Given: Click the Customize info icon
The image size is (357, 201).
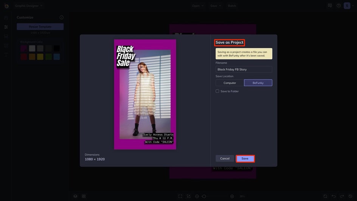Looking at the screenshot, I should (62, 17).
